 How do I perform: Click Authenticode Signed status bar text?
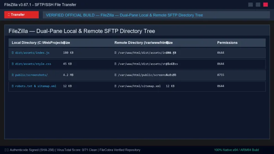pyautogui.click(x=32, y=150)
